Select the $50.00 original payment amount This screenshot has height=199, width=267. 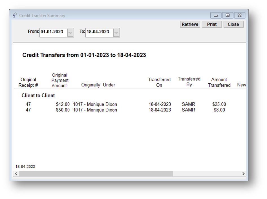click(63, 110)
